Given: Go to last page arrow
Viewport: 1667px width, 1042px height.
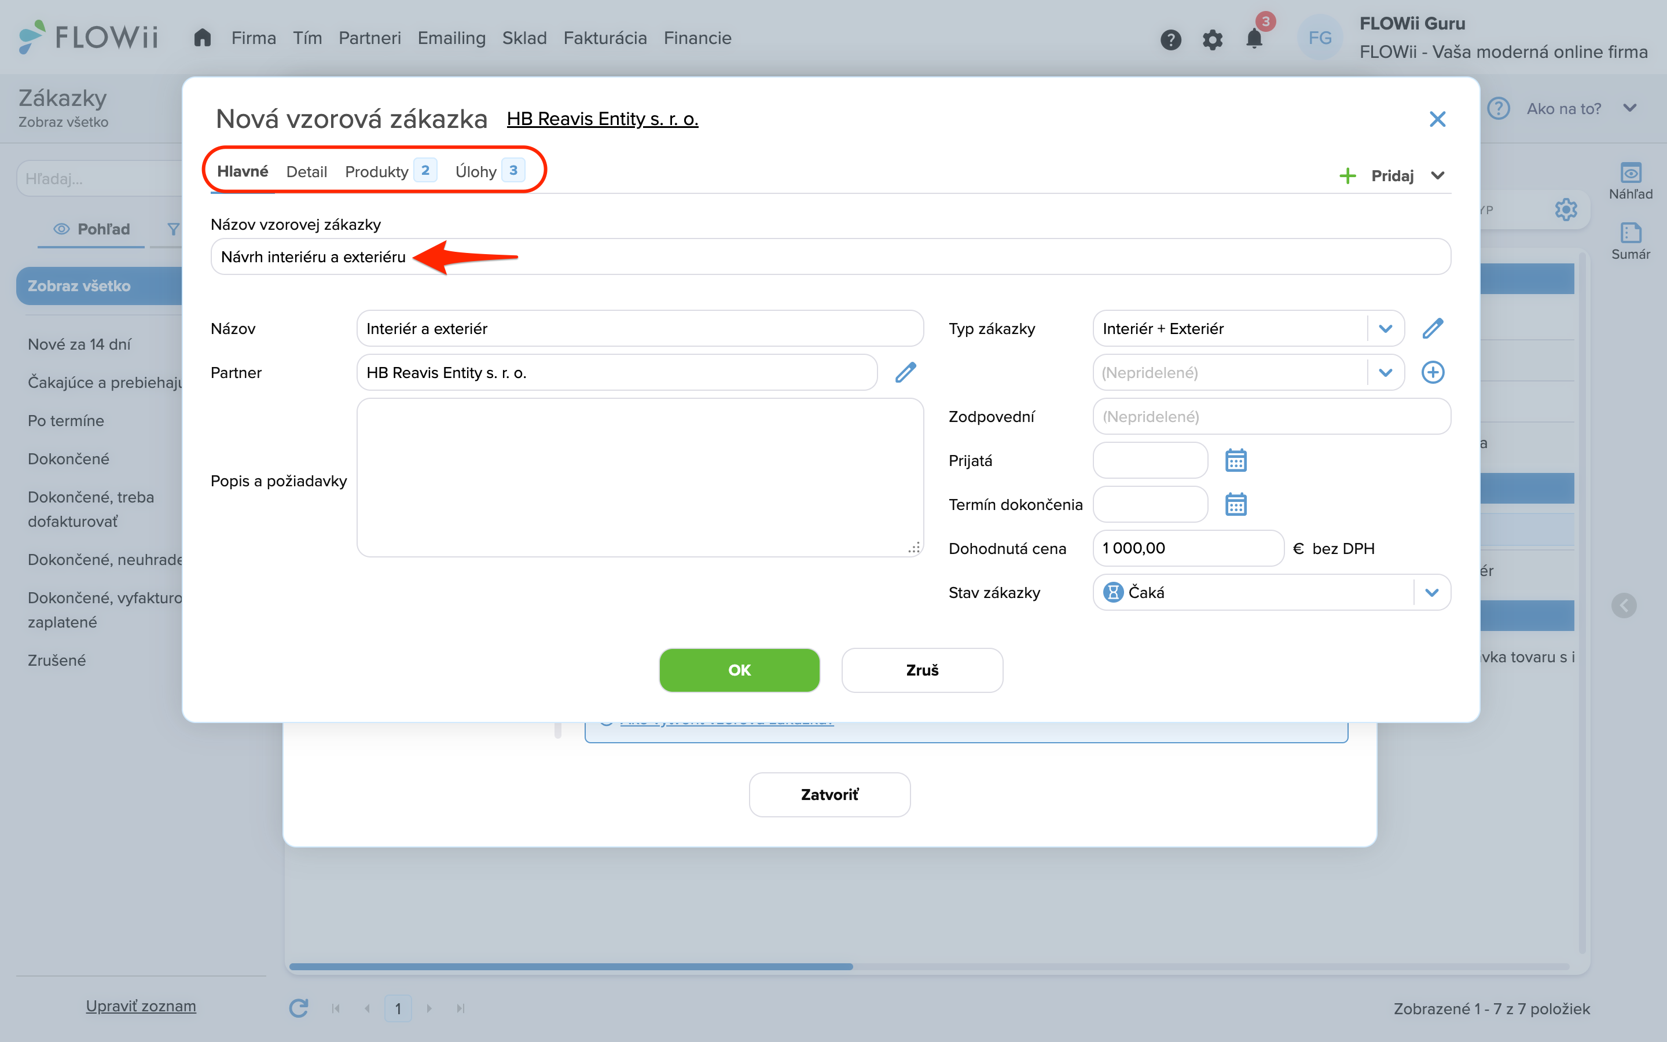Looking at the screenshot, I should coord(460,1008).
